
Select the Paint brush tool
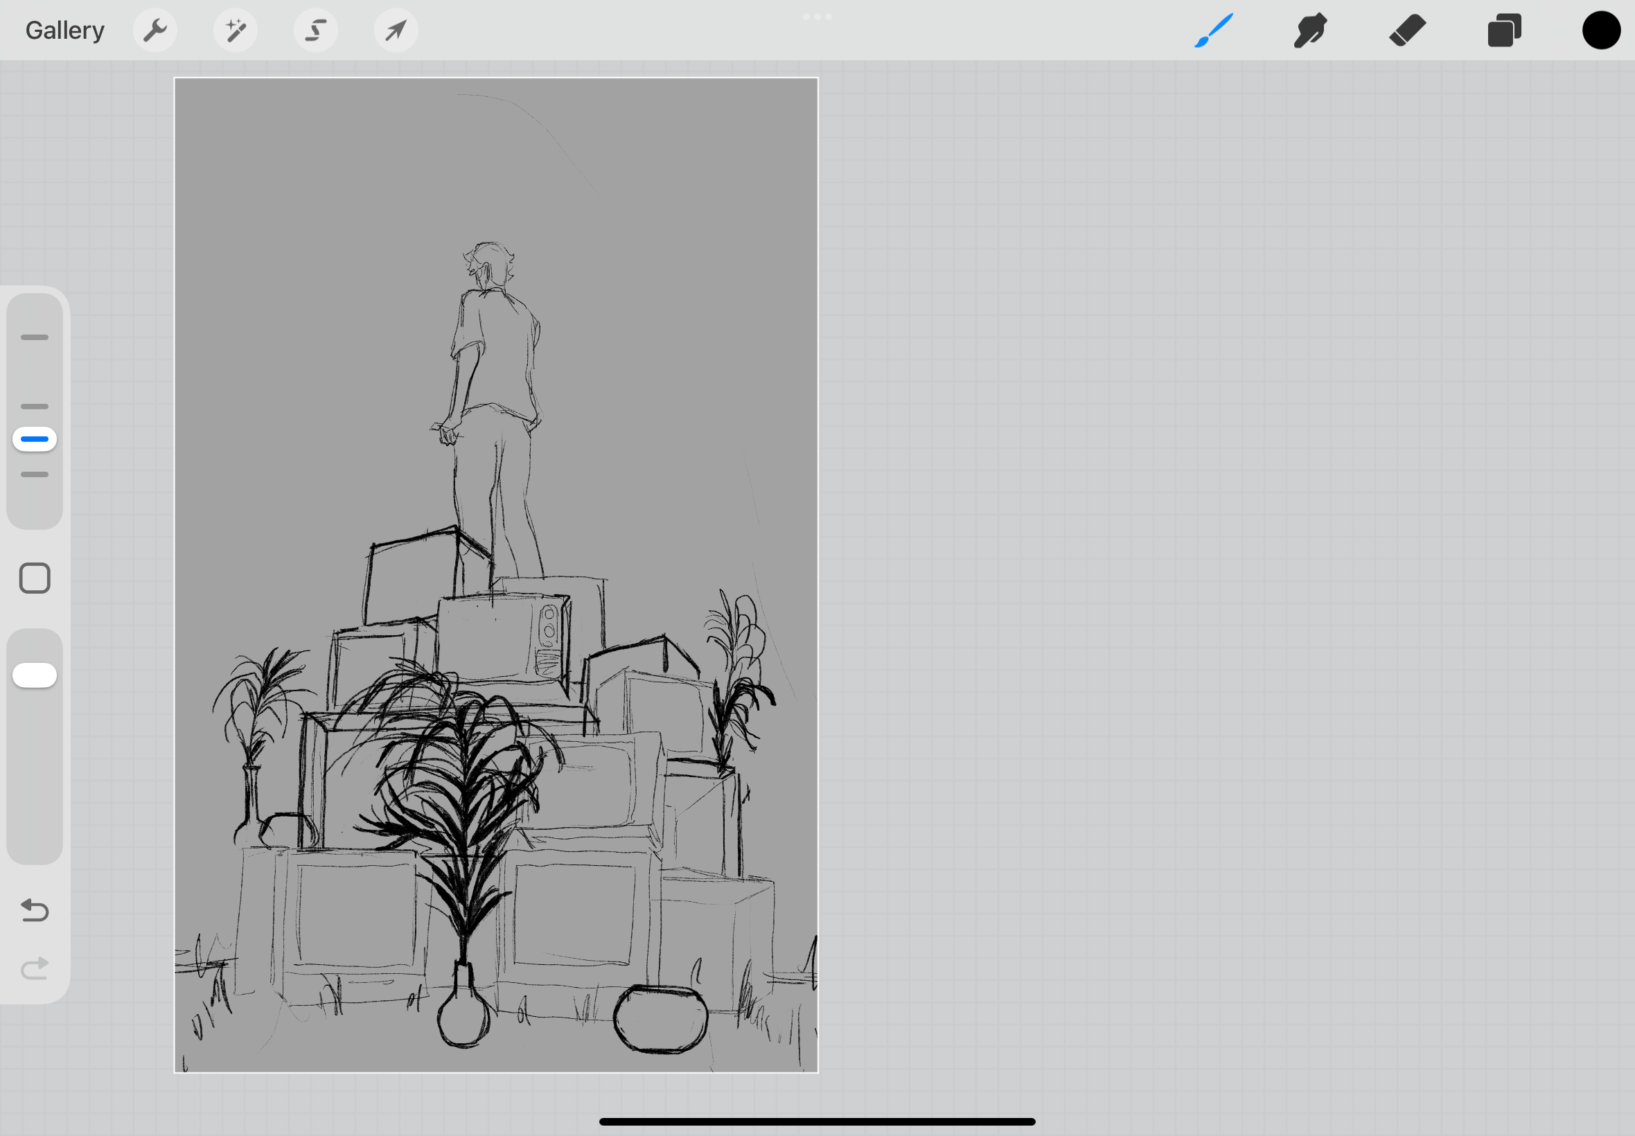1214,30
